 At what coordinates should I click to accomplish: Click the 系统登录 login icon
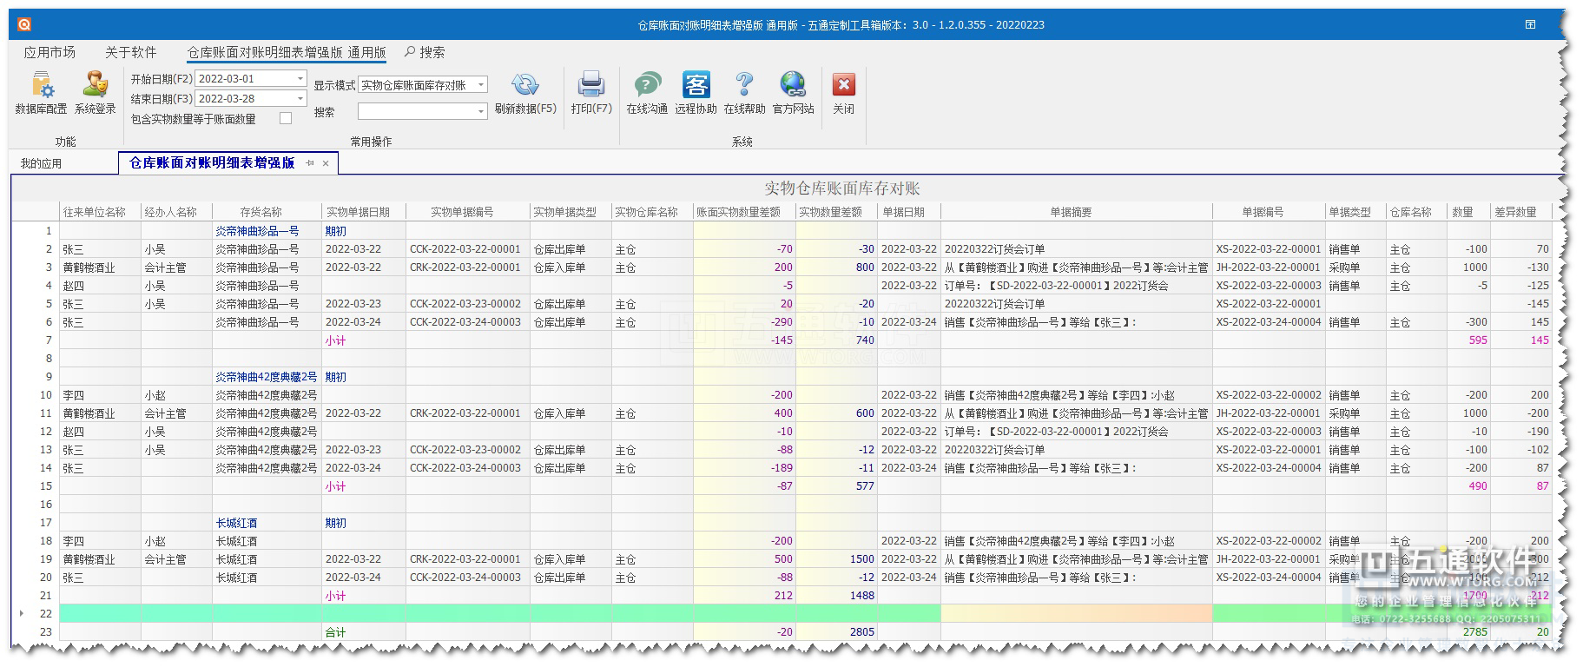tap(96, 94)
